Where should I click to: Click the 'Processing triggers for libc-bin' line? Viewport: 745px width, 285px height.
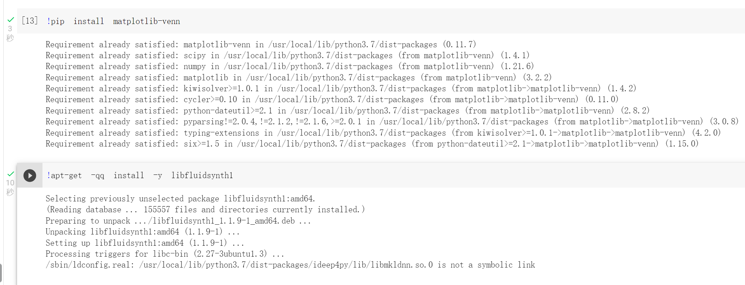165,254
